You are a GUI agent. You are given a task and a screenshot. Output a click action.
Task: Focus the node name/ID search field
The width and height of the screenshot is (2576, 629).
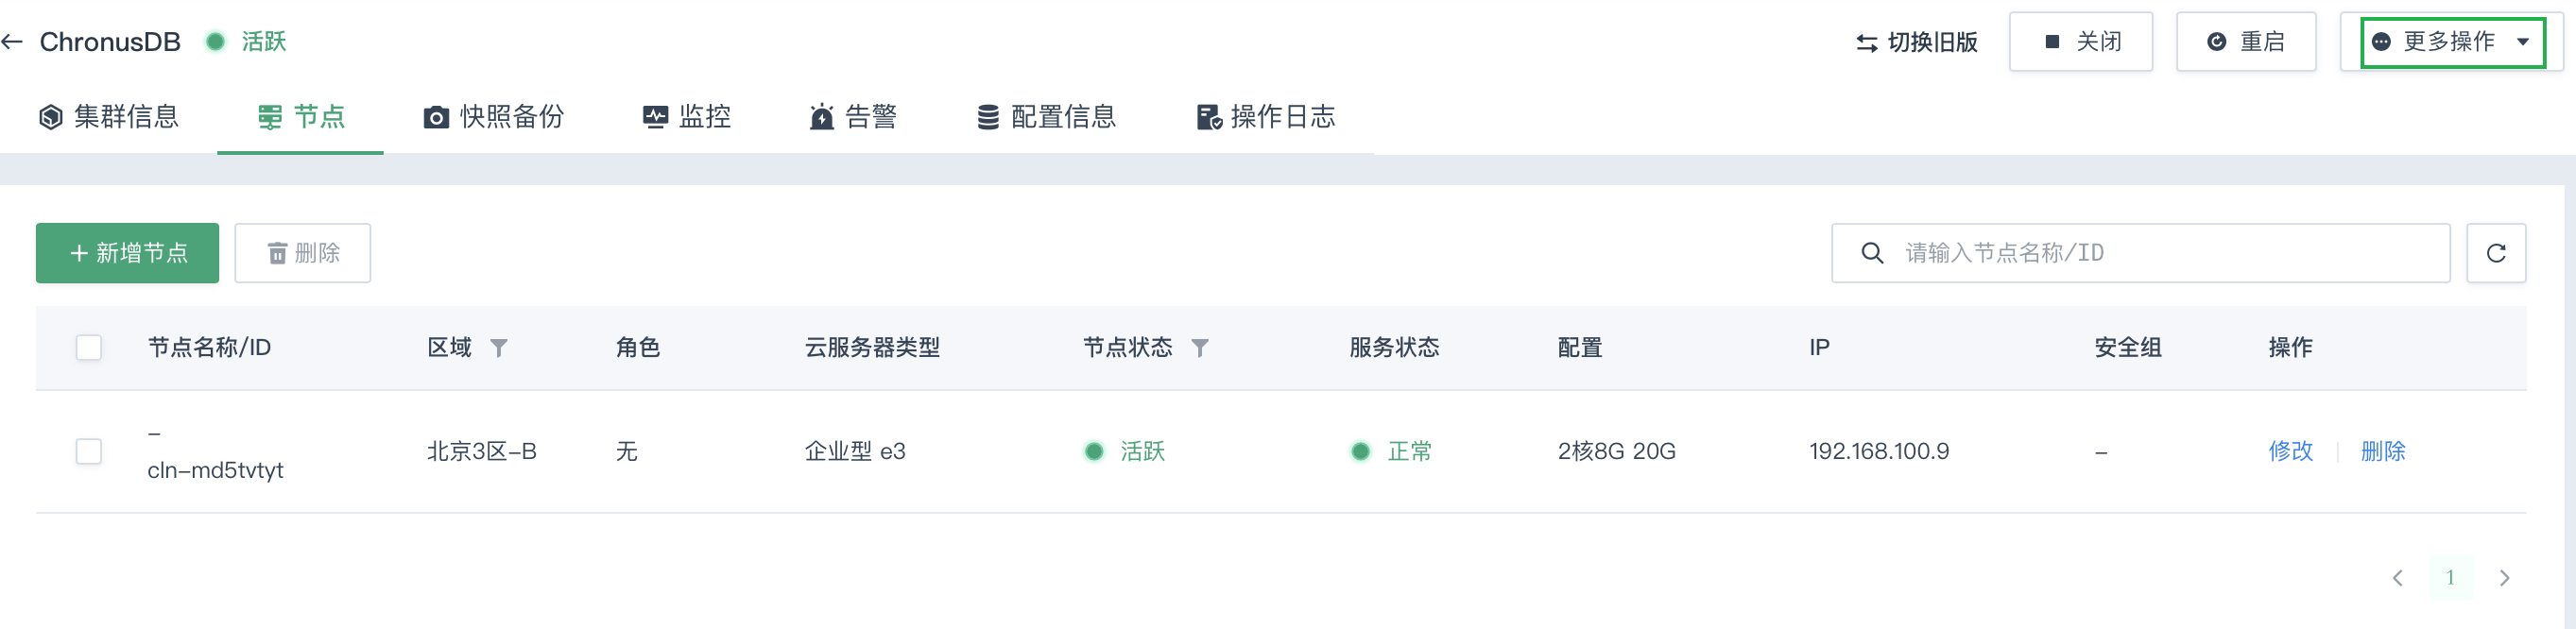coord(2141,253)
